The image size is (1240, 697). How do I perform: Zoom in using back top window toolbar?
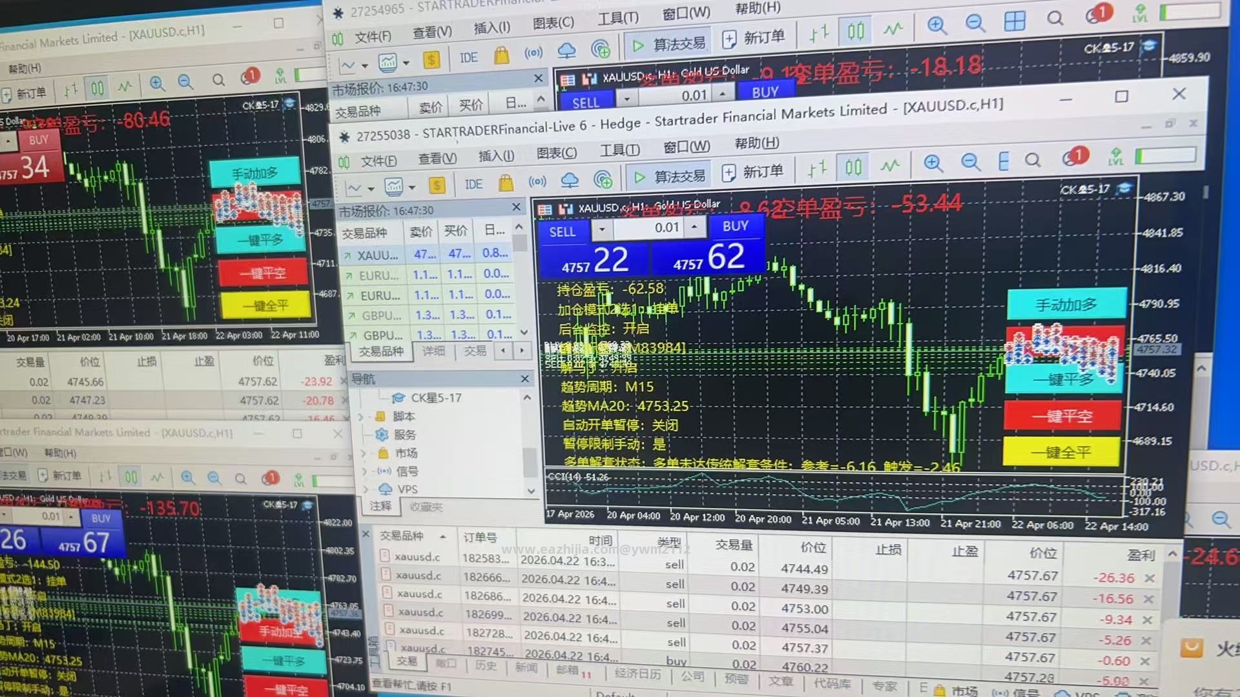coord(936,25)
